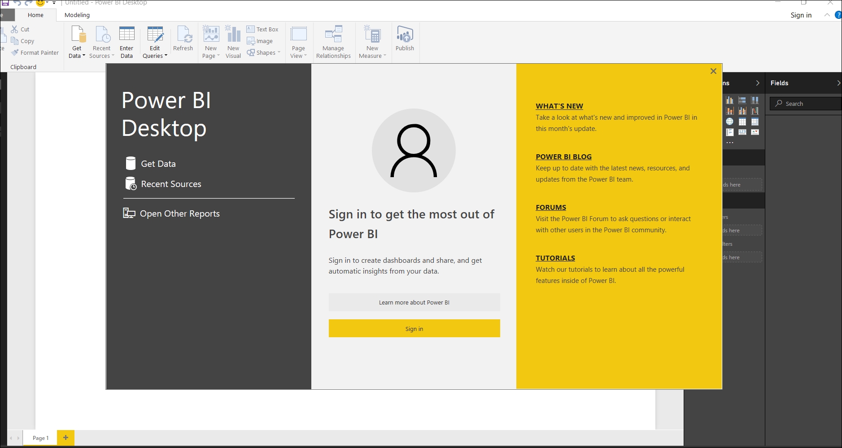
Task: Select the table visual
Action: click(742, 122)
